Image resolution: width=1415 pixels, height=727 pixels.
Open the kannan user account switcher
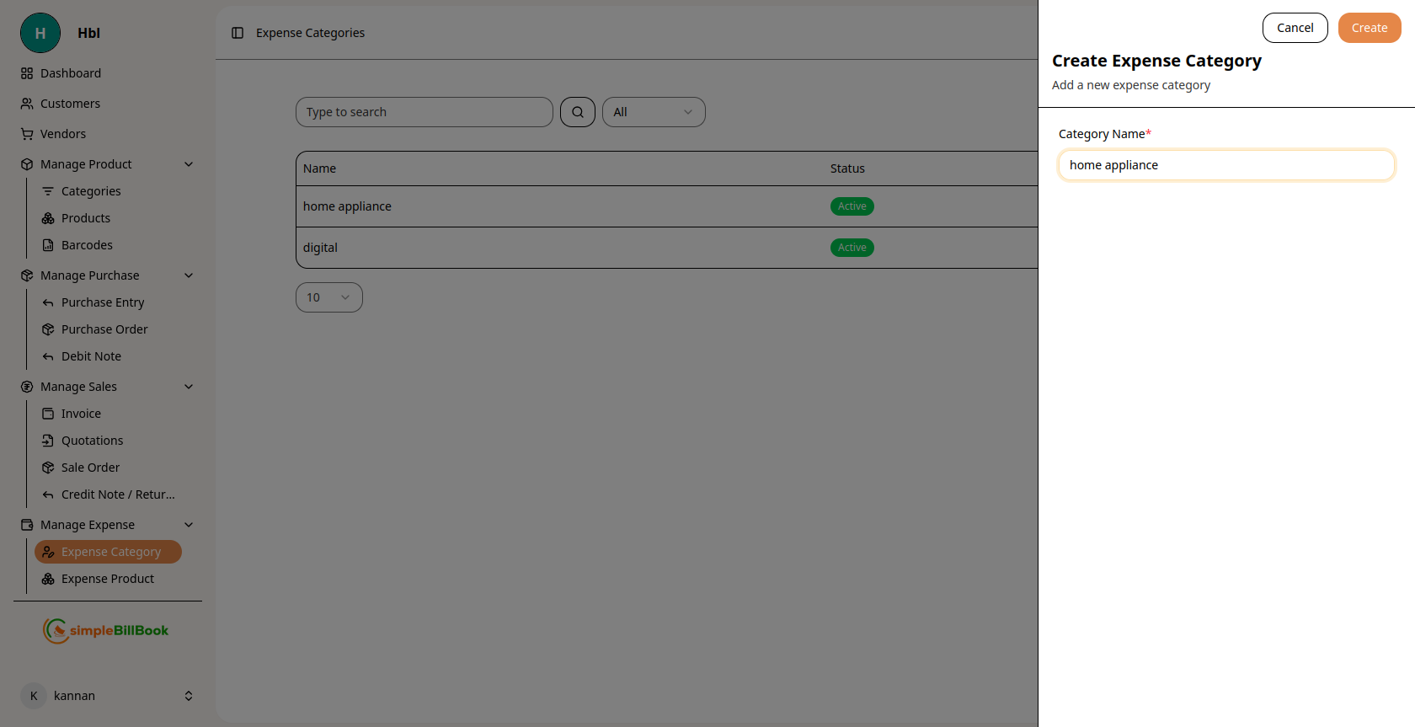(x=107, y=696)
